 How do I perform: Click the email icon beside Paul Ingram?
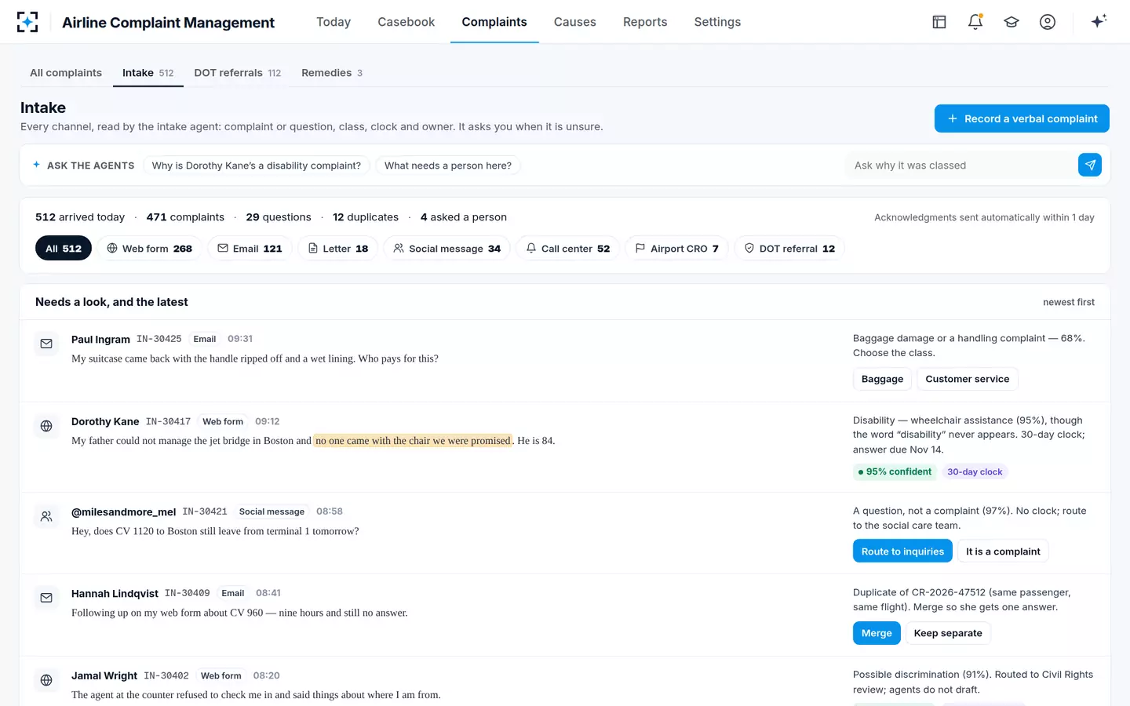(46, 344)
